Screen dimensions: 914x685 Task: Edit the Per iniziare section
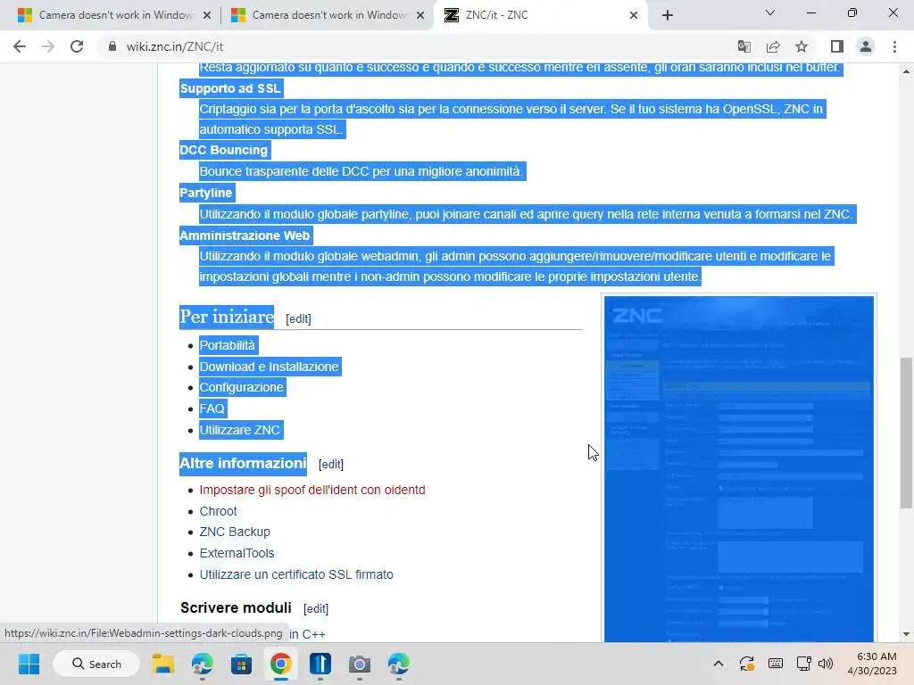pos(298,319)
